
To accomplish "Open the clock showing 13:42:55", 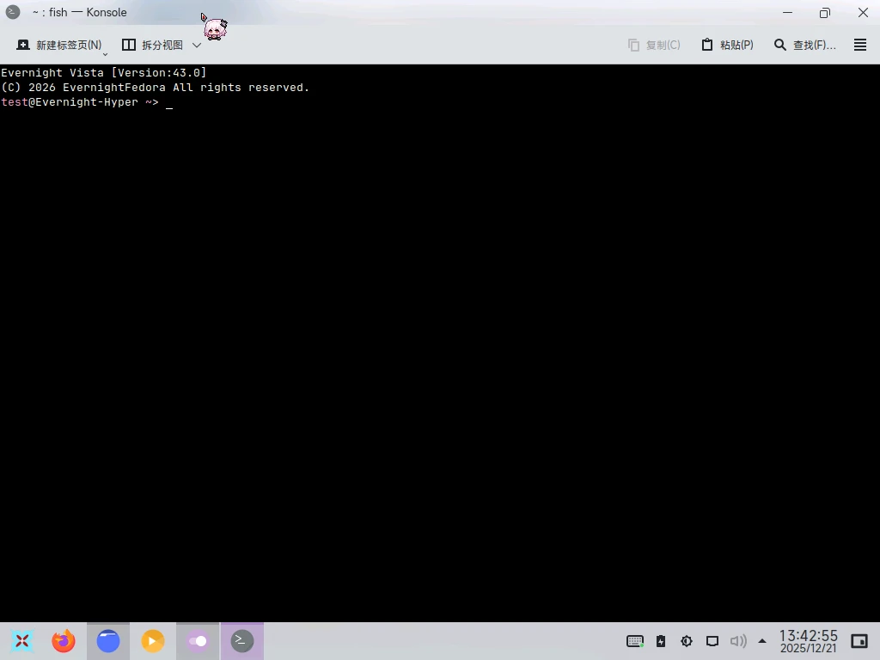I will (808, 641).
